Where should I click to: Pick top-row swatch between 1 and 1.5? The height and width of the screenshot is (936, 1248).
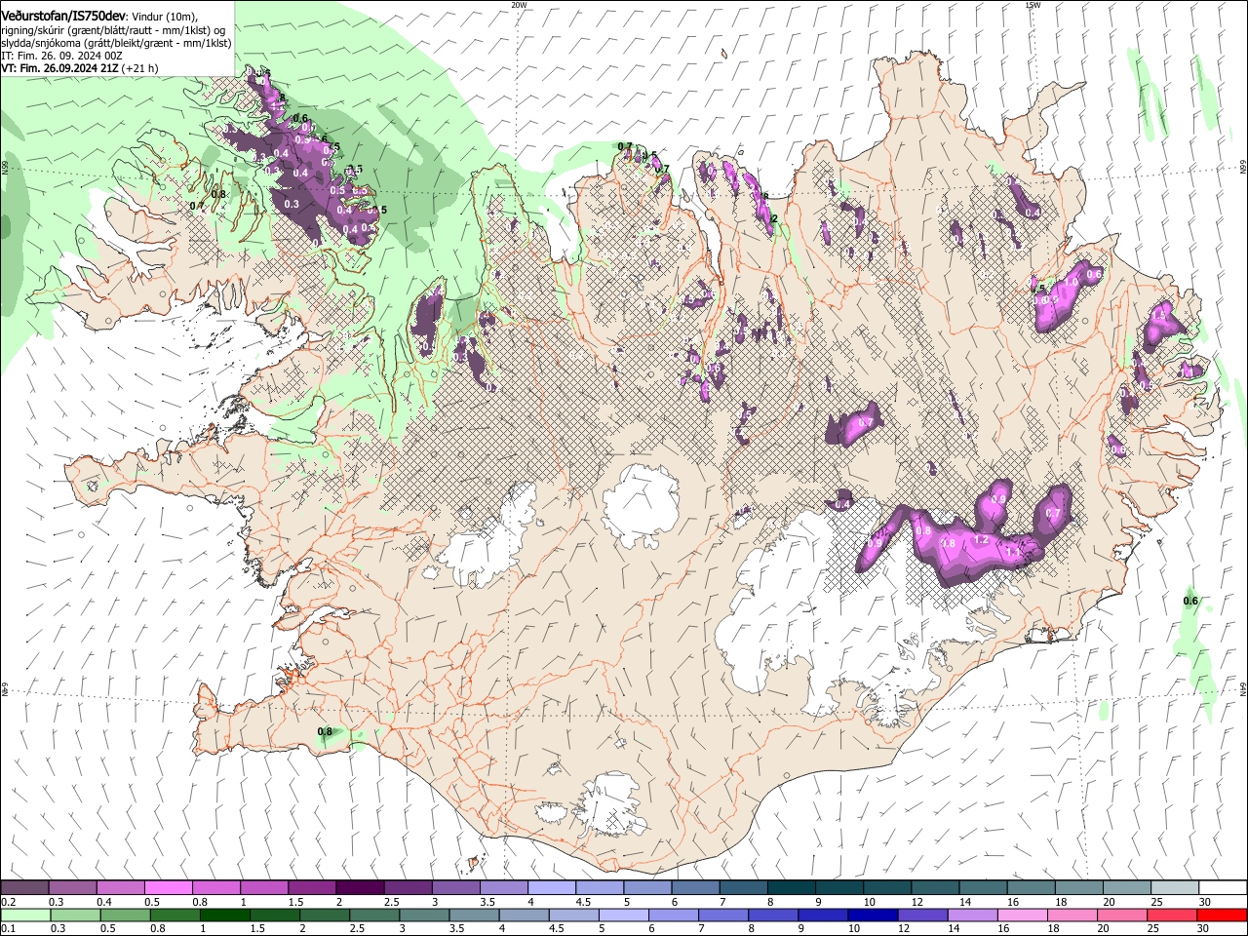click(x=264, y=888)
